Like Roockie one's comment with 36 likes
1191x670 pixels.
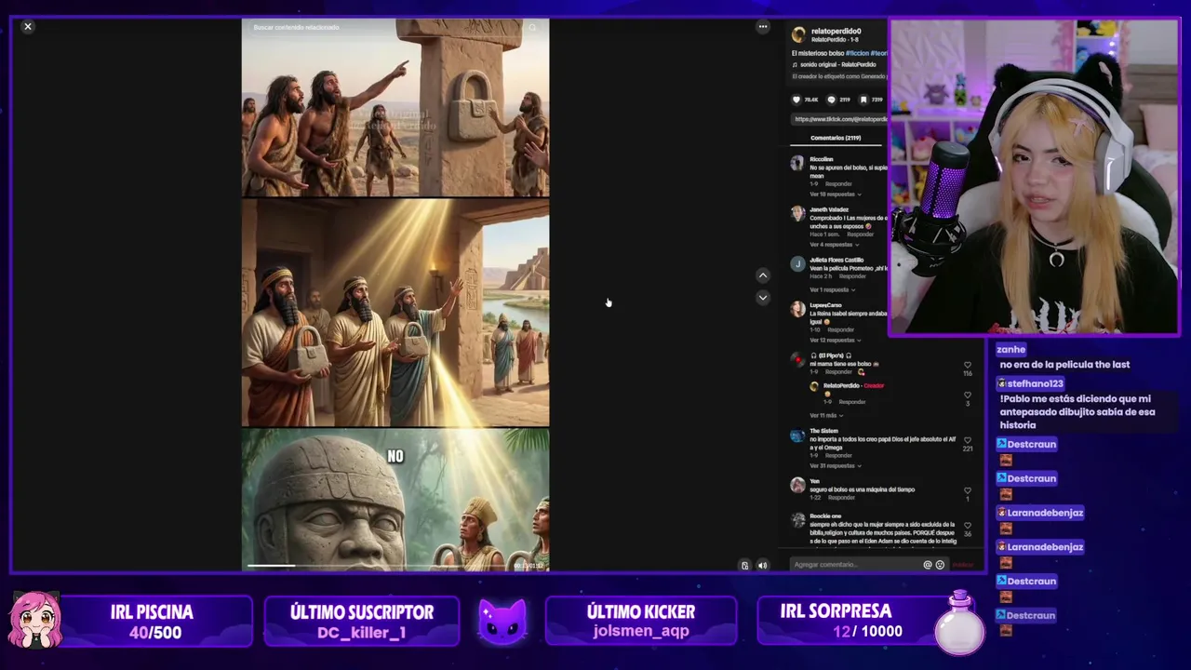point(968,525)
